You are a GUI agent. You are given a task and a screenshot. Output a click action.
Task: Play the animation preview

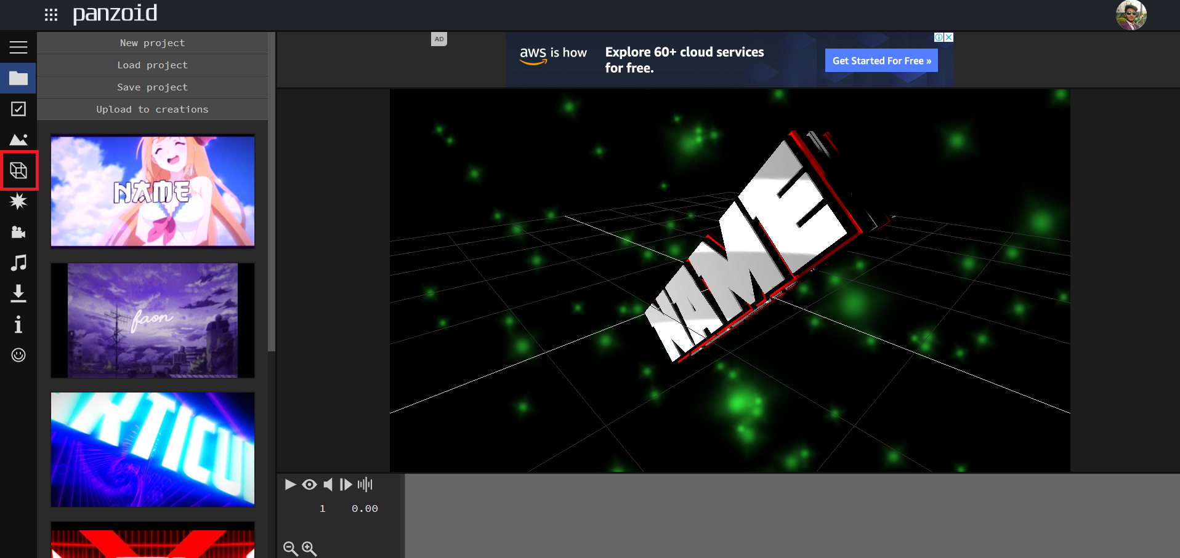(x=291, y=485)
